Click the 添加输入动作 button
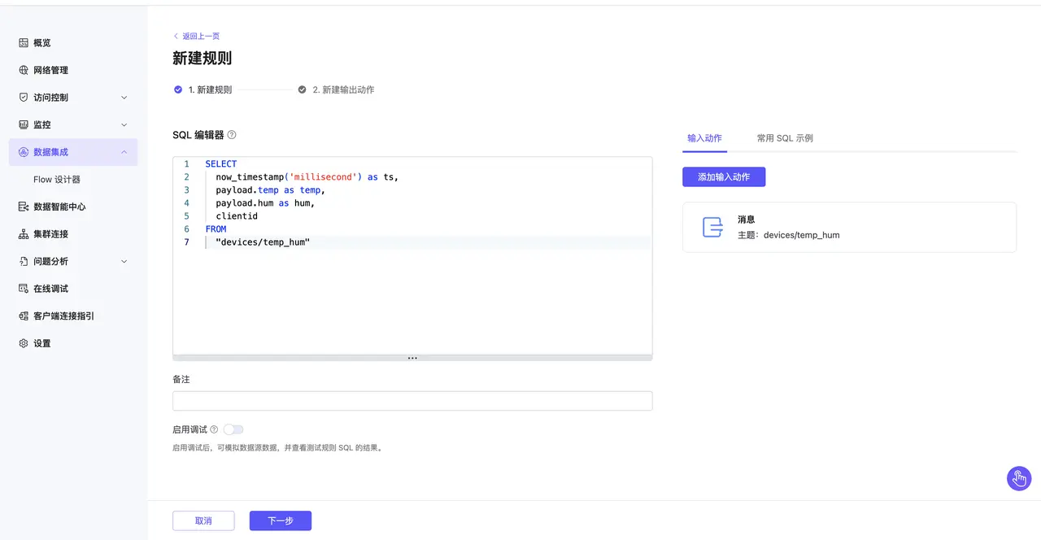Image resolution: width=1041 pixels, height=540 pixels. click(x=724, y=176)
